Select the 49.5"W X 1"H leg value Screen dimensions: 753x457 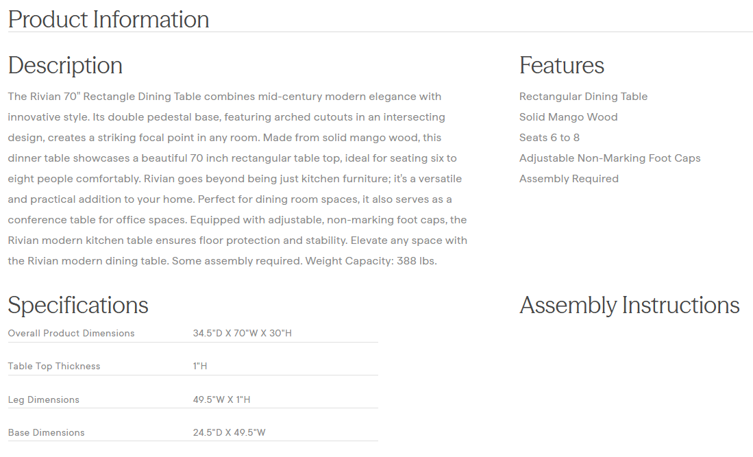(222, 400)
